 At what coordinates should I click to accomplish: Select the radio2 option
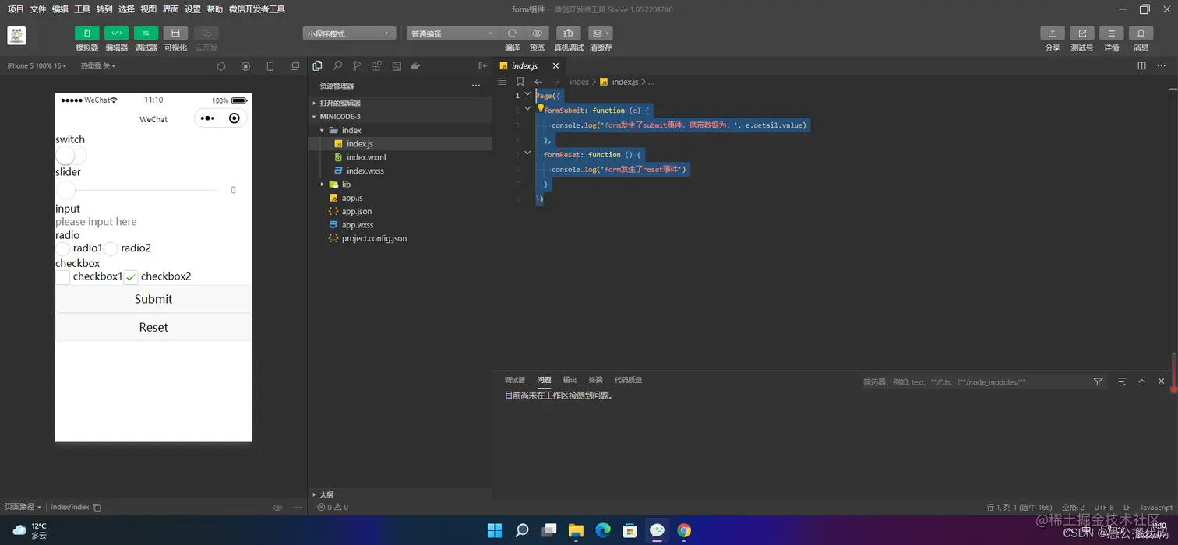[111, 248]
